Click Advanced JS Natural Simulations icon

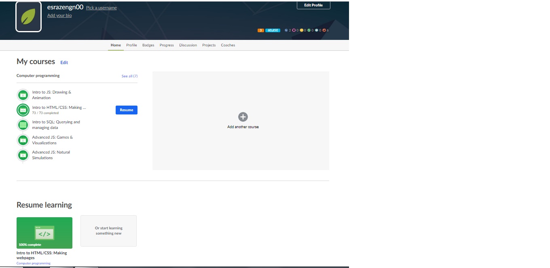tap(23, 155)
